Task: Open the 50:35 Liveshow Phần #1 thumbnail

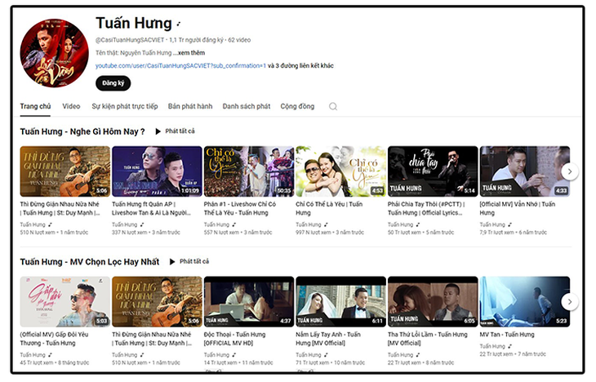Action: point(249,171)
